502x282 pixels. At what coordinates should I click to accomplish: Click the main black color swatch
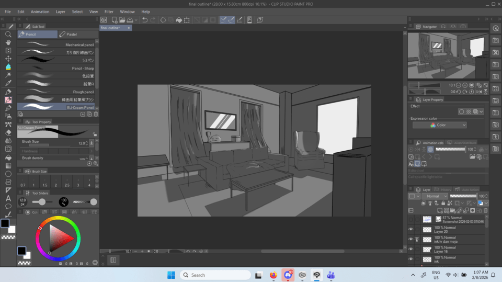[5, 223]
